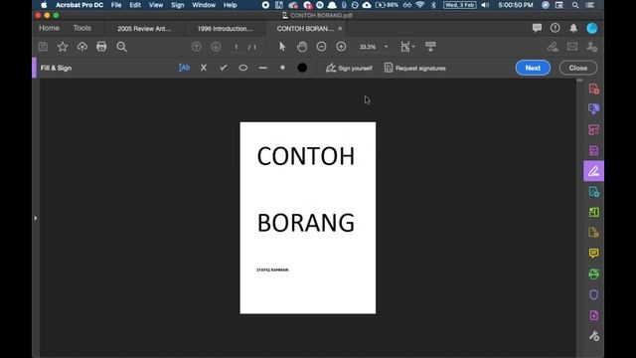Click the page number input field
Viewport: 636px width, 358px height.
tap(237, 47)
